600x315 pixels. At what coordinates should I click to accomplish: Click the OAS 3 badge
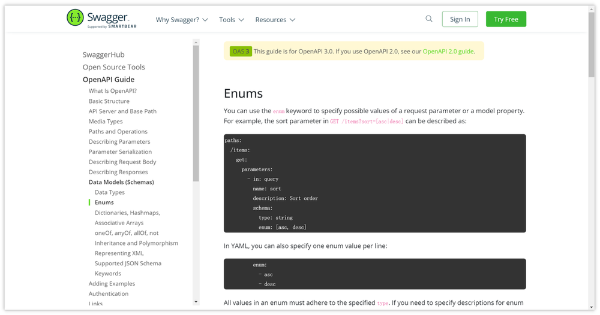tap(241, 51)
